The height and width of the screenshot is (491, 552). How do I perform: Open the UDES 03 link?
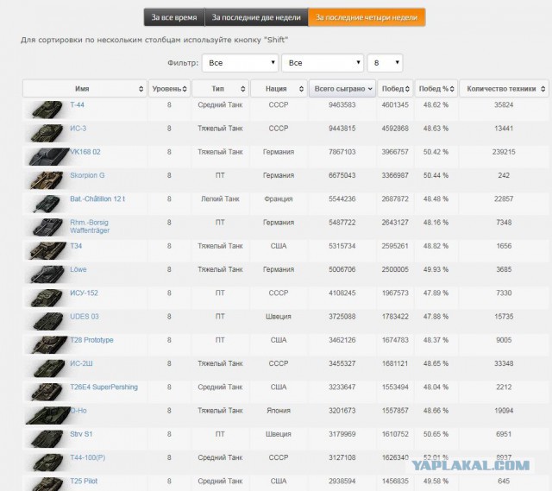(x=85, y=317)
